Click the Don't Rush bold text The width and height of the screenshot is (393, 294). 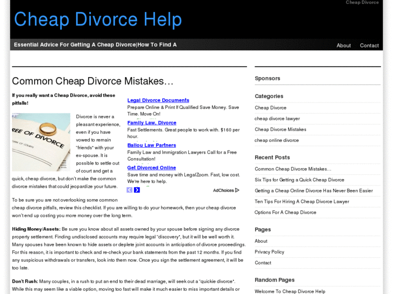click(x=25, y=281)
